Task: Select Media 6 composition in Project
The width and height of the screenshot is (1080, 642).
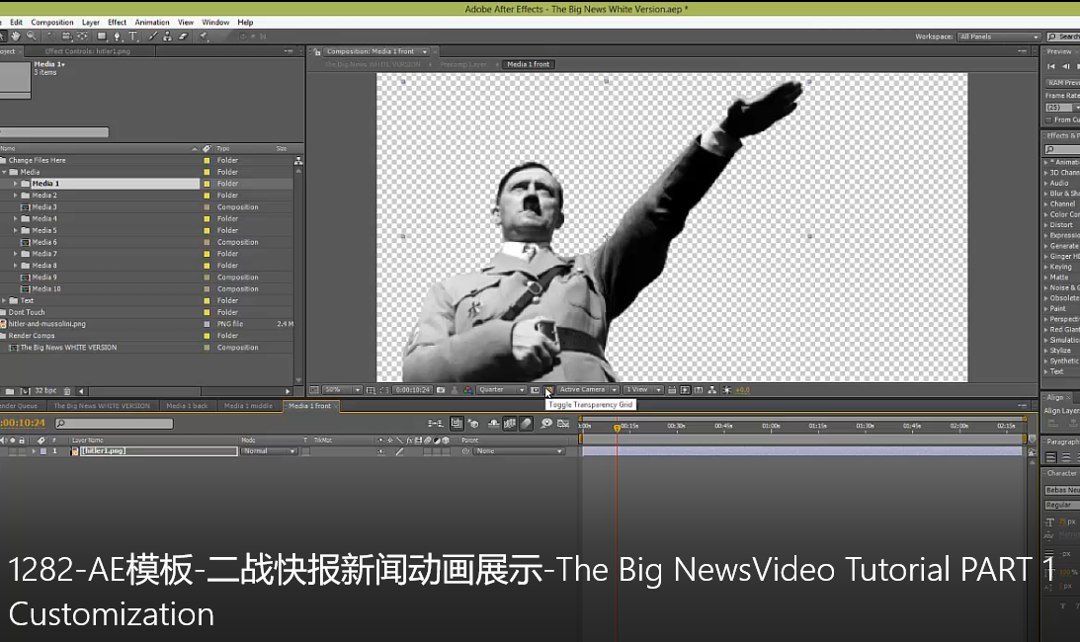Action: click(44, 242)
